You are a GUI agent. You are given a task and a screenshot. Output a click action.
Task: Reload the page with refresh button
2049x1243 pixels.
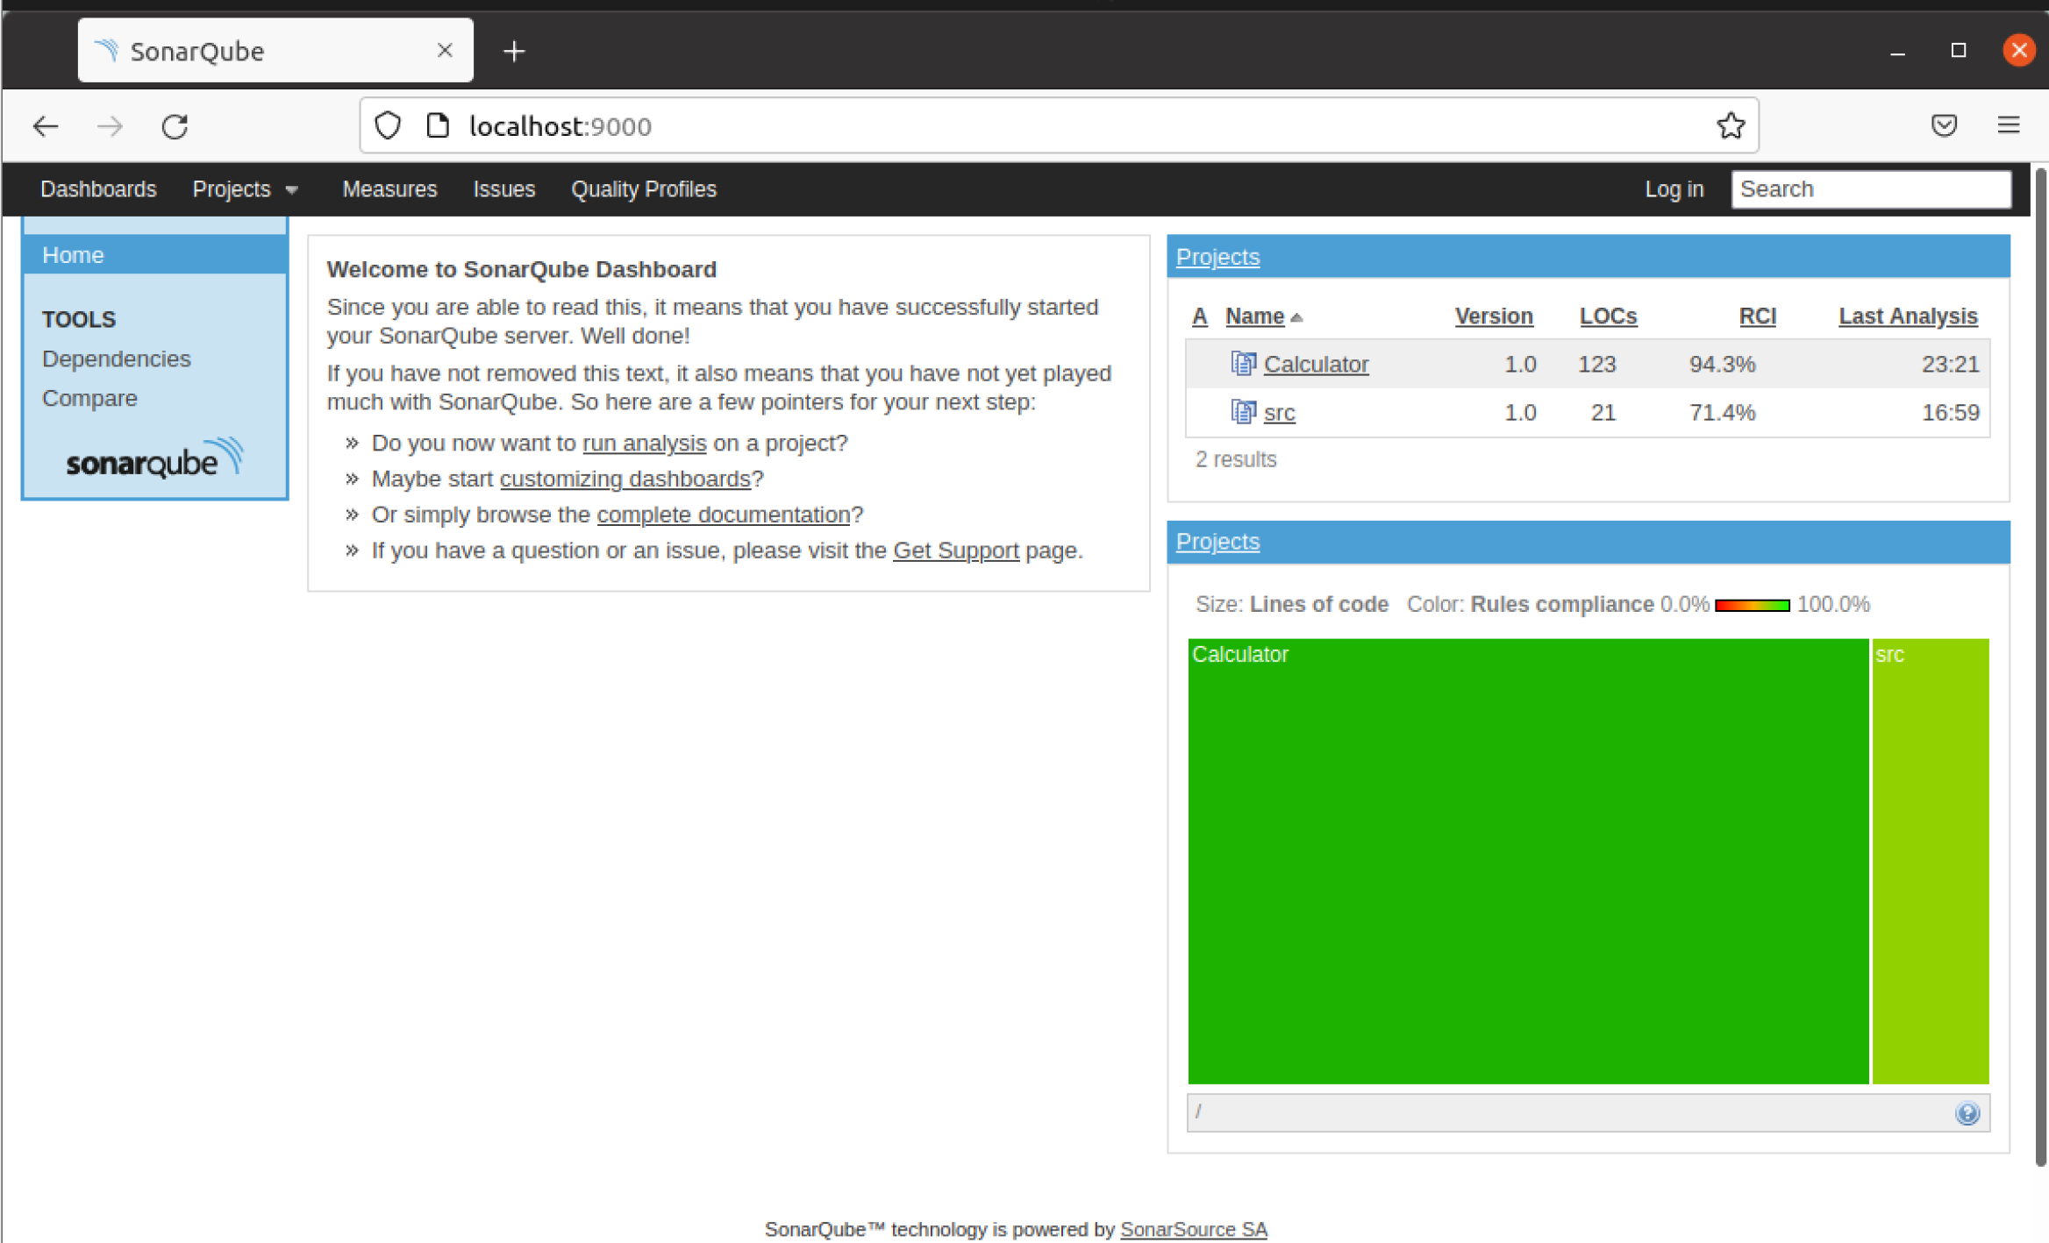(175, 126)
